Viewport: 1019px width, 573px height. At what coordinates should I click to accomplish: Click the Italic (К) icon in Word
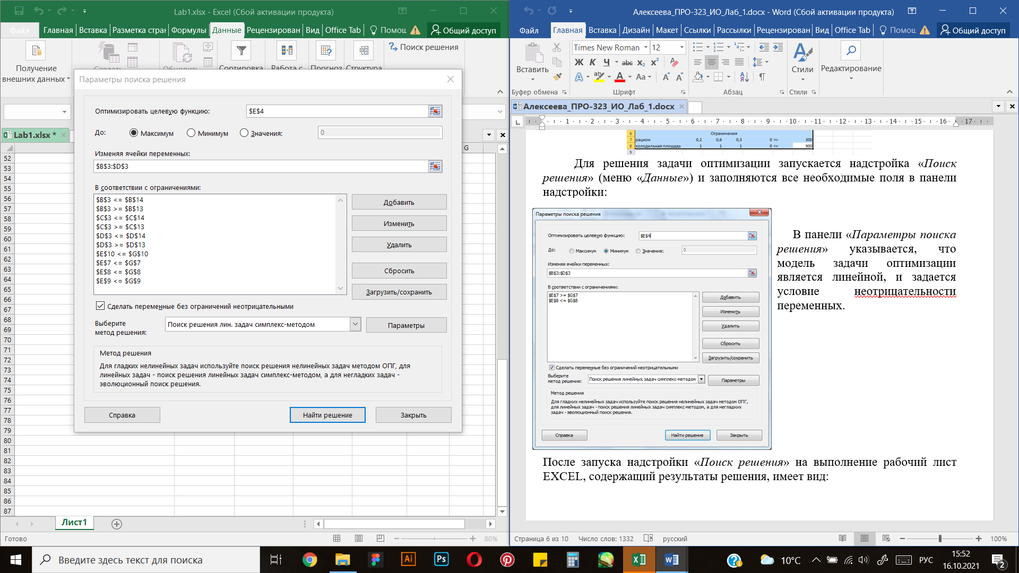click(592, 62)
